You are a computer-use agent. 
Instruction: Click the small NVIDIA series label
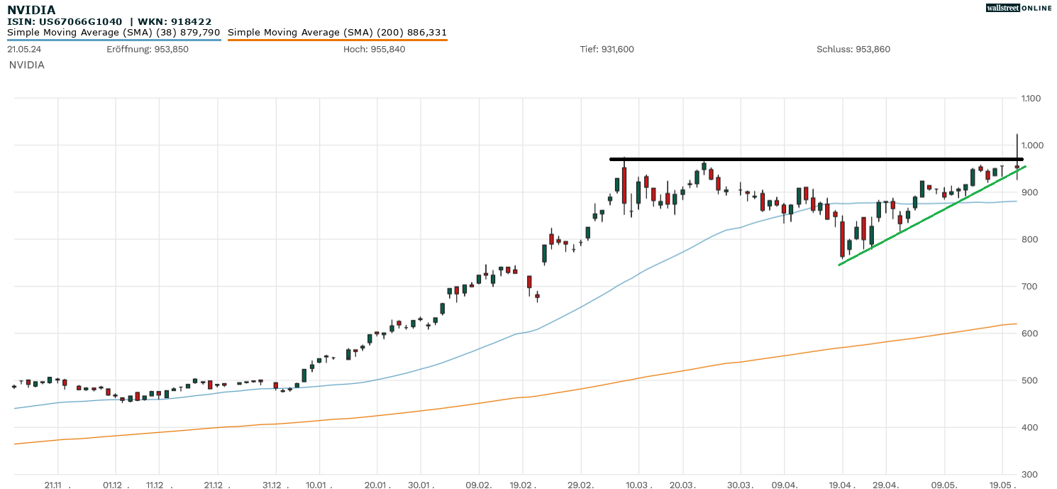[x=27, y=65]
